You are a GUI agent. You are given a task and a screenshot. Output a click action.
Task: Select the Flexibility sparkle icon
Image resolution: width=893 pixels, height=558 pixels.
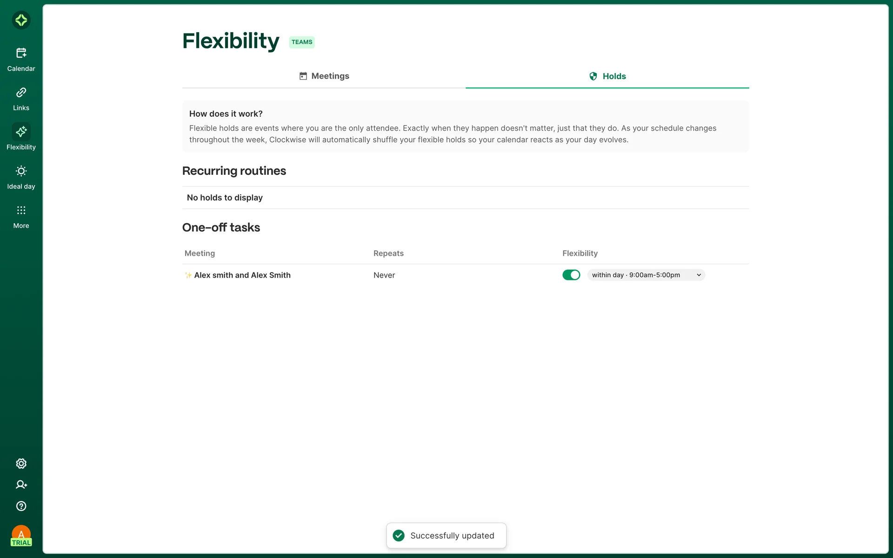coord(21,132)
